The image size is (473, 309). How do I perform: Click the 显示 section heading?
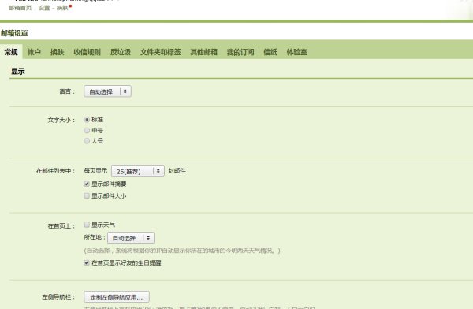point(18,72)
